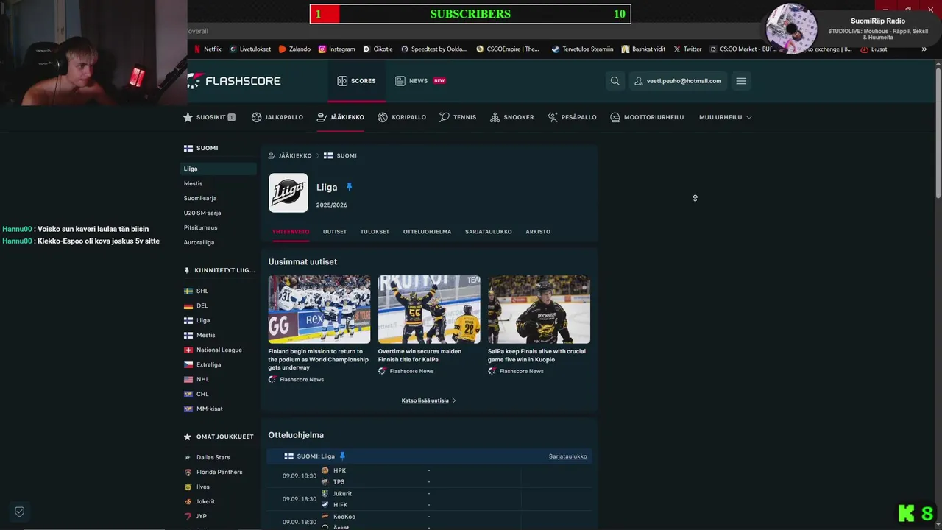Image resolution: width=942 pixels, height=530 pixels.
Task: Open Suomi-sarja league
Action: pyautogui.click(x=200, y=198)
